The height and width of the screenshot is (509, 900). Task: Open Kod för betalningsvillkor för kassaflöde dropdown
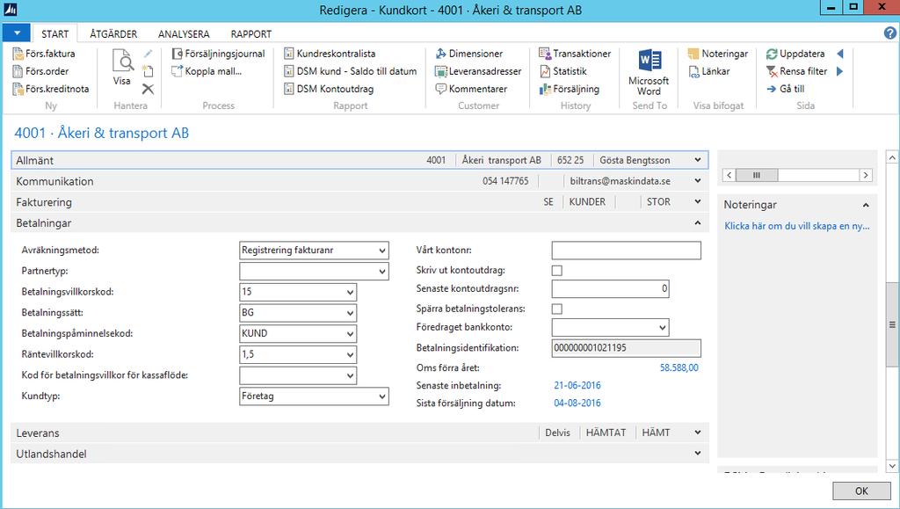[350, 376]
